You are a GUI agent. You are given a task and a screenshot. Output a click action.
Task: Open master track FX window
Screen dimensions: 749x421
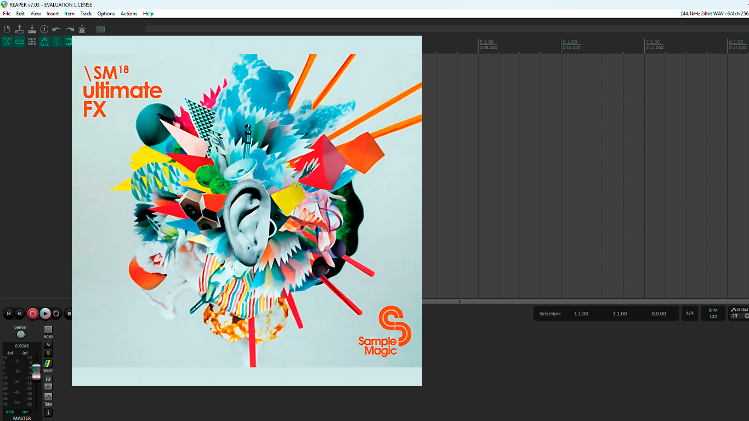[48, 379]
